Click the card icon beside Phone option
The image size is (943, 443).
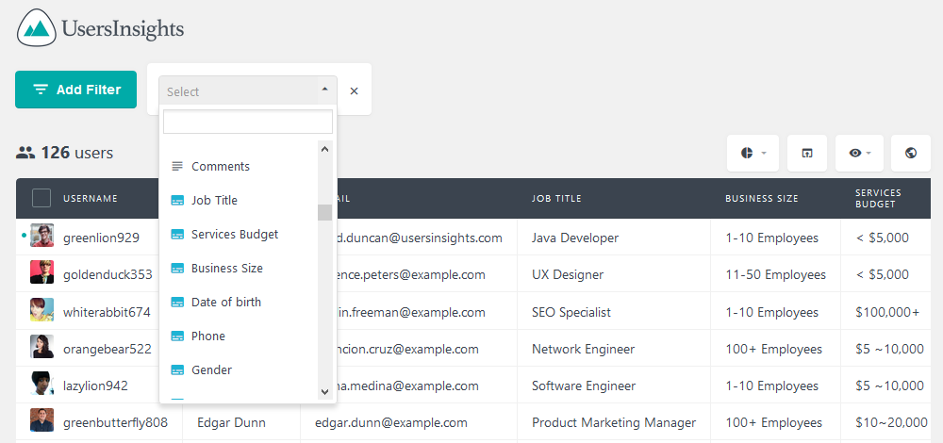(177, 336)
